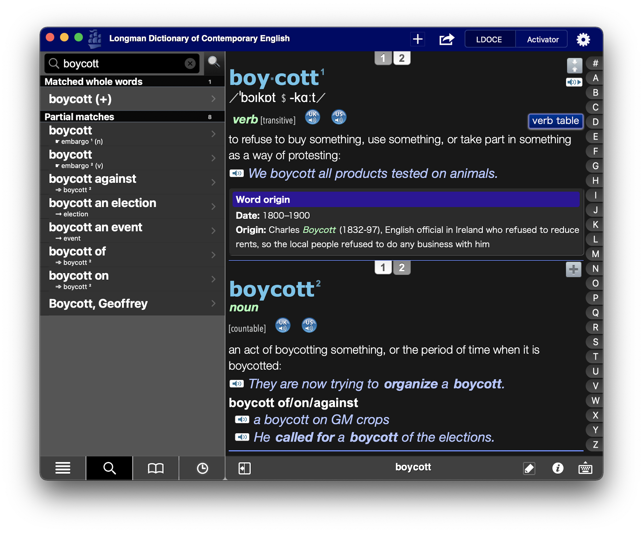643x533 pixels.
Task: Click the plus icon in title bar
Action: tap(418, 39)
